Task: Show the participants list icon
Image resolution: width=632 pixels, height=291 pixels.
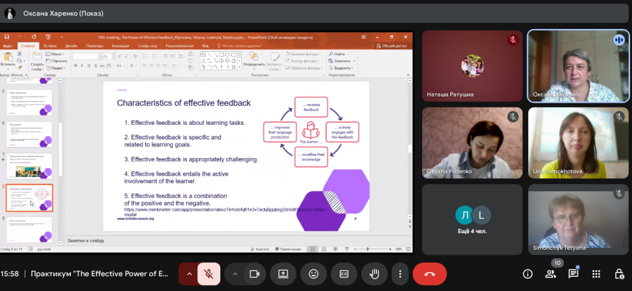Action: [x=550, y=274]
